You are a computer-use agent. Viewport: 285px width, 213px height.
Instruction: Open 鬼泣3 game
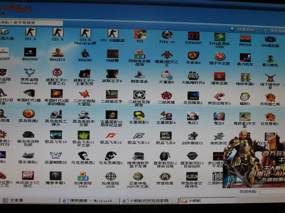[193, 116]
